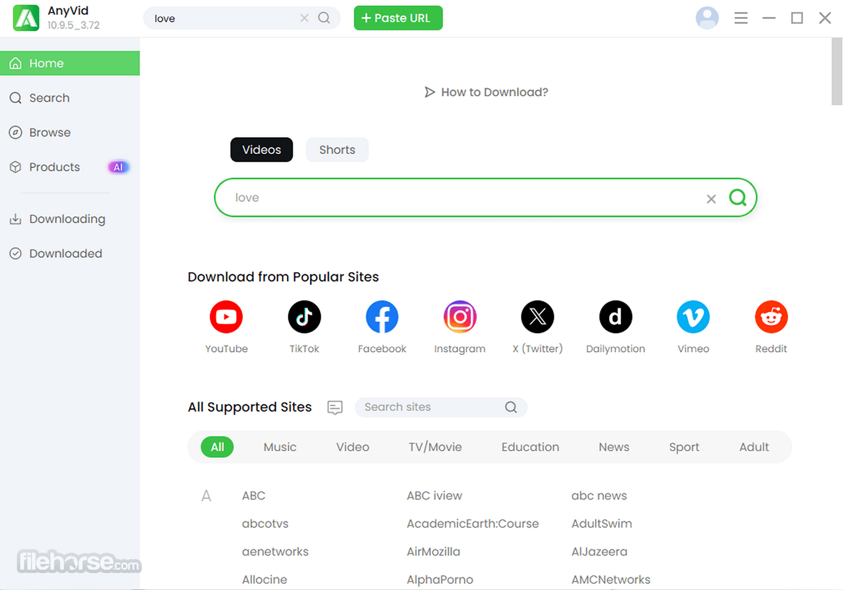Switch to the Shorts tab
843x590 pixels.
click(337, 149)
